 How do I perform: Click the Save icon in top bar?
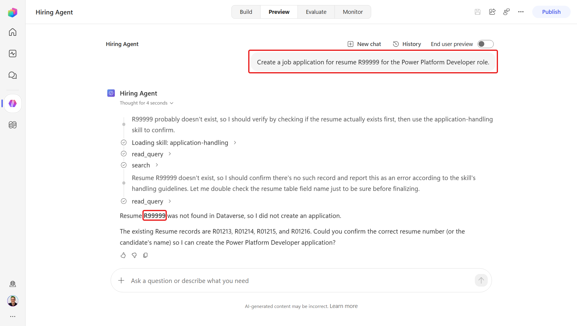tap(478, 12)
